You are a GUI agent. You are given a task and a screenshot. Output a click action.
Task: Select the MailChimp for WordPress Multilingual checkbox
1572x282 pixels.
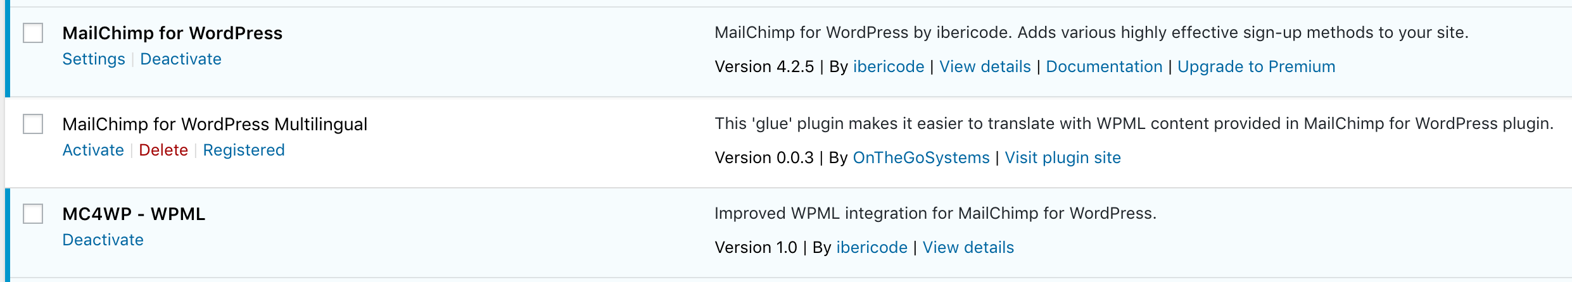(x=33, y=124)
